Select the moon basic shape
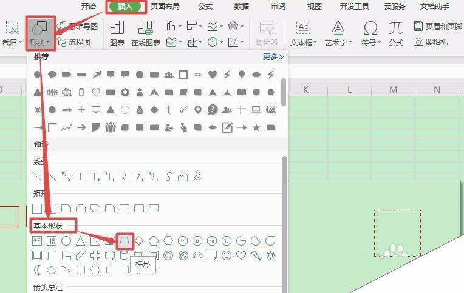 click(x=37, y=269)
